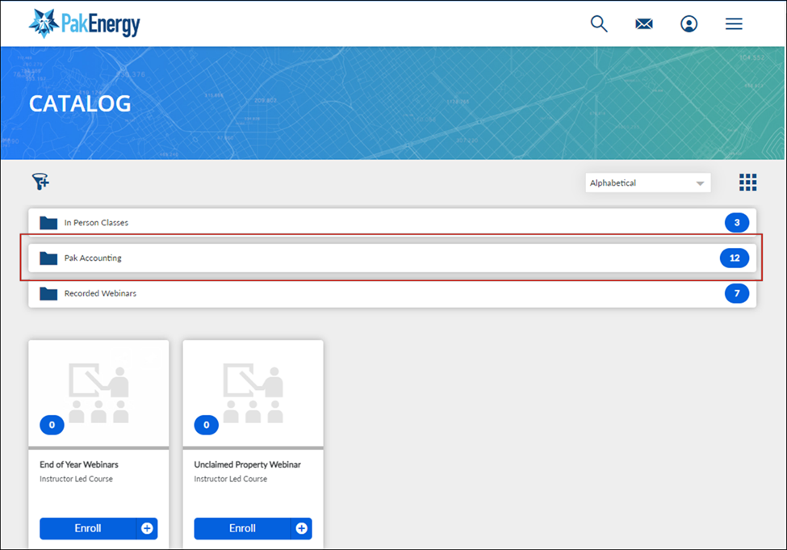
Task: Click the PakEnergy logo
Action: point(84,23)
